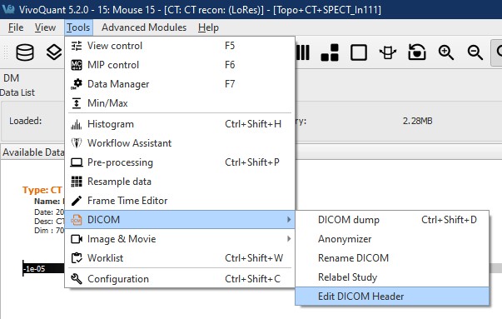502x319 pixels.
Task: Click the Resample data grid icon
Action: point(77,182)
